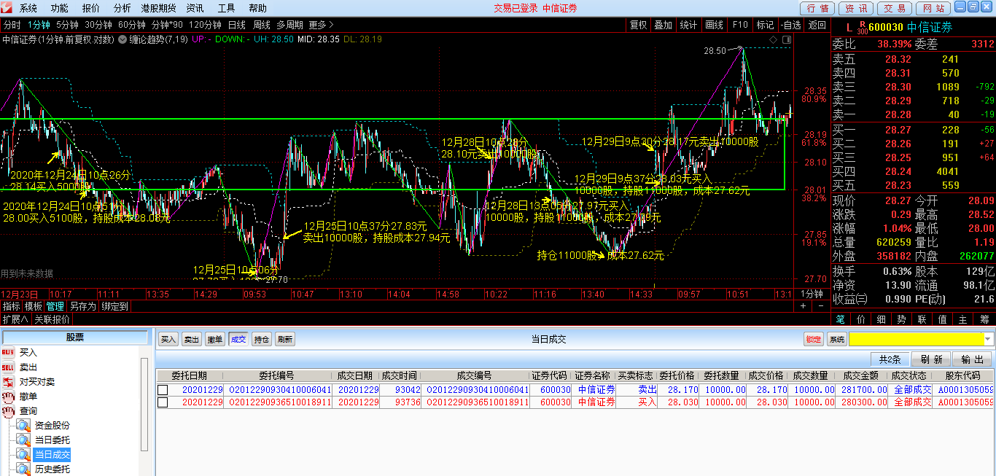This screenshot has width=996, height=476.
Task: Switch to 分时 period
Action: (12, 25)
